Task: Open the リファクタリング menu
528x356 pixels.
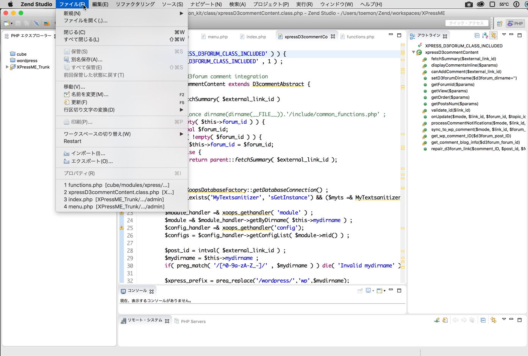Action: [135, 4]
